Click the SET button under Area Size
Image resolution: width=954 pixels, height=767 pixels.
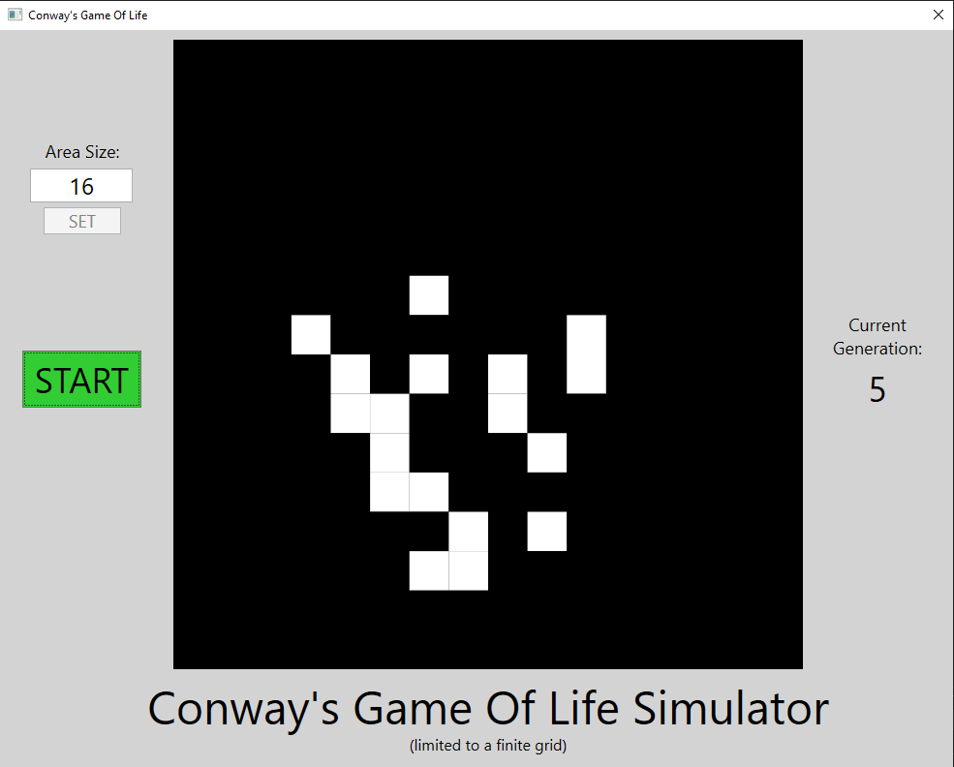click(82, 221)
